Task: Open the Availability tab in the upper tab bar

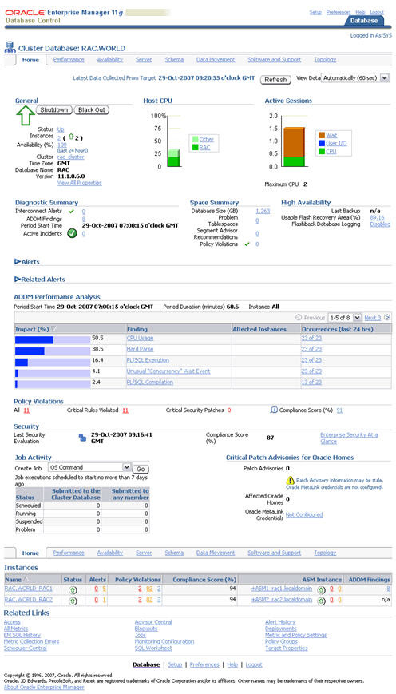Action: tap(109, 60)
